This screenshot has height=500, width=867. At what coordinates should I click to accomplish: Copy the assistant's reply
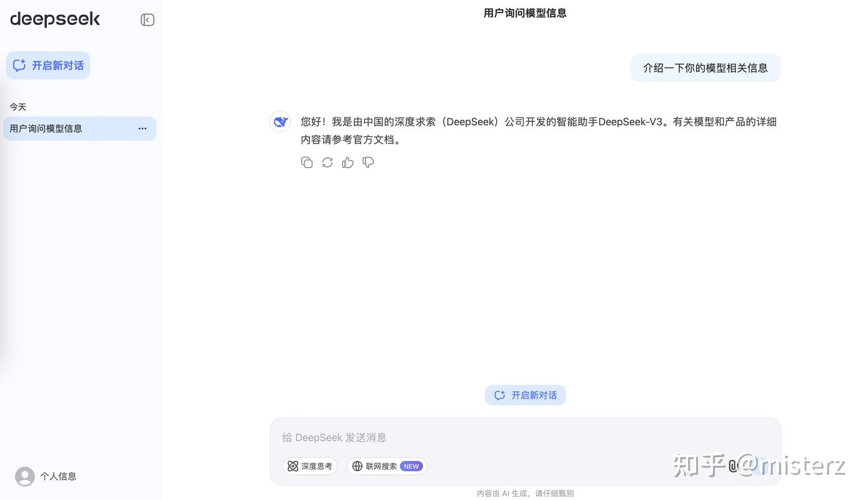click(307, 163)
